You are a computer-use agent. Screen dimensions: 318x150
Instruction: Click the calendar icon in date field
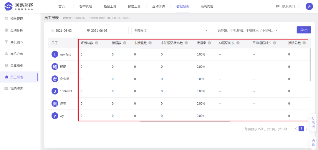tap(52, 31)
